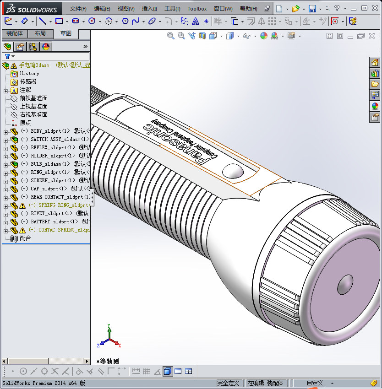
Task: Click the tree horizontal scrollbar right arrow
Action: tap(87, 361)
